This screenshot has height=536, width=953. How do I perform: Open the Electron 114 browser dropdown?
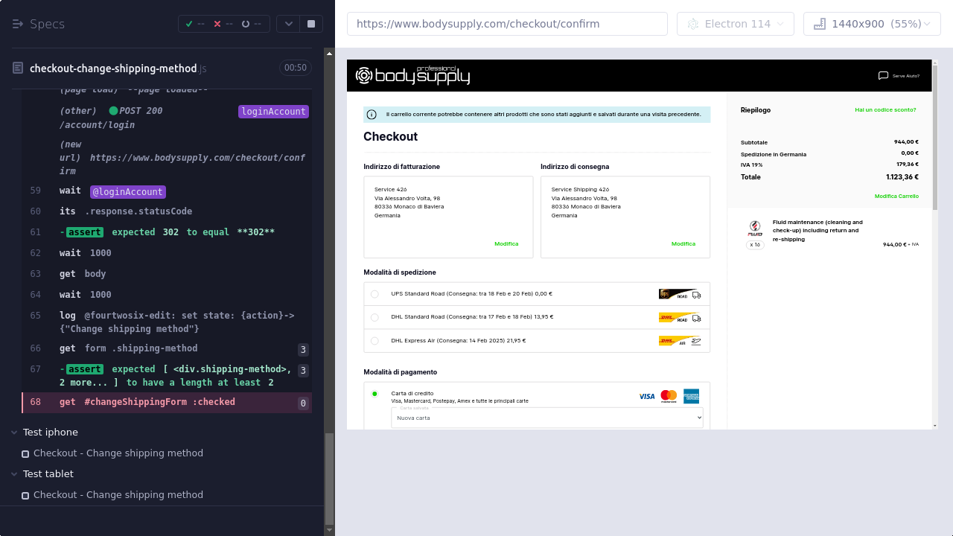tap(735, 24)
